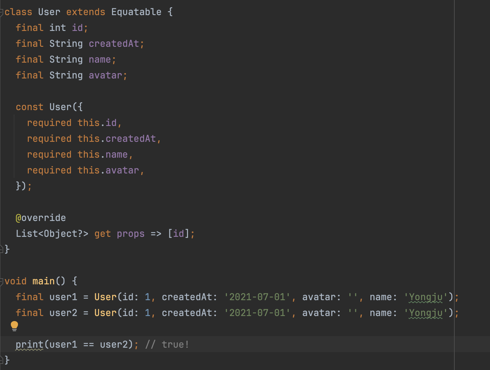
Task: Click the 'createdAt' field declaration
Action: point(114,44)
